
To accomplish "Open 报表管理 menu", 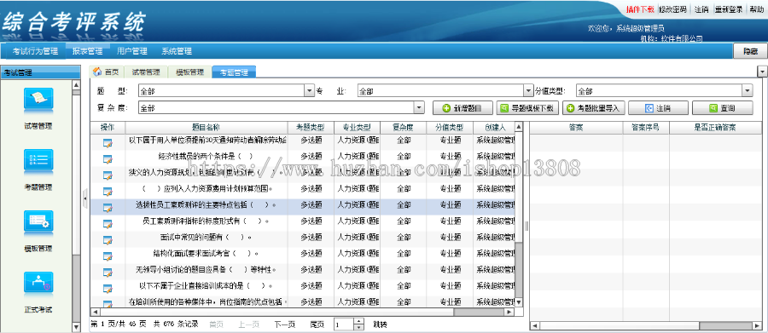I will point(88,51).
